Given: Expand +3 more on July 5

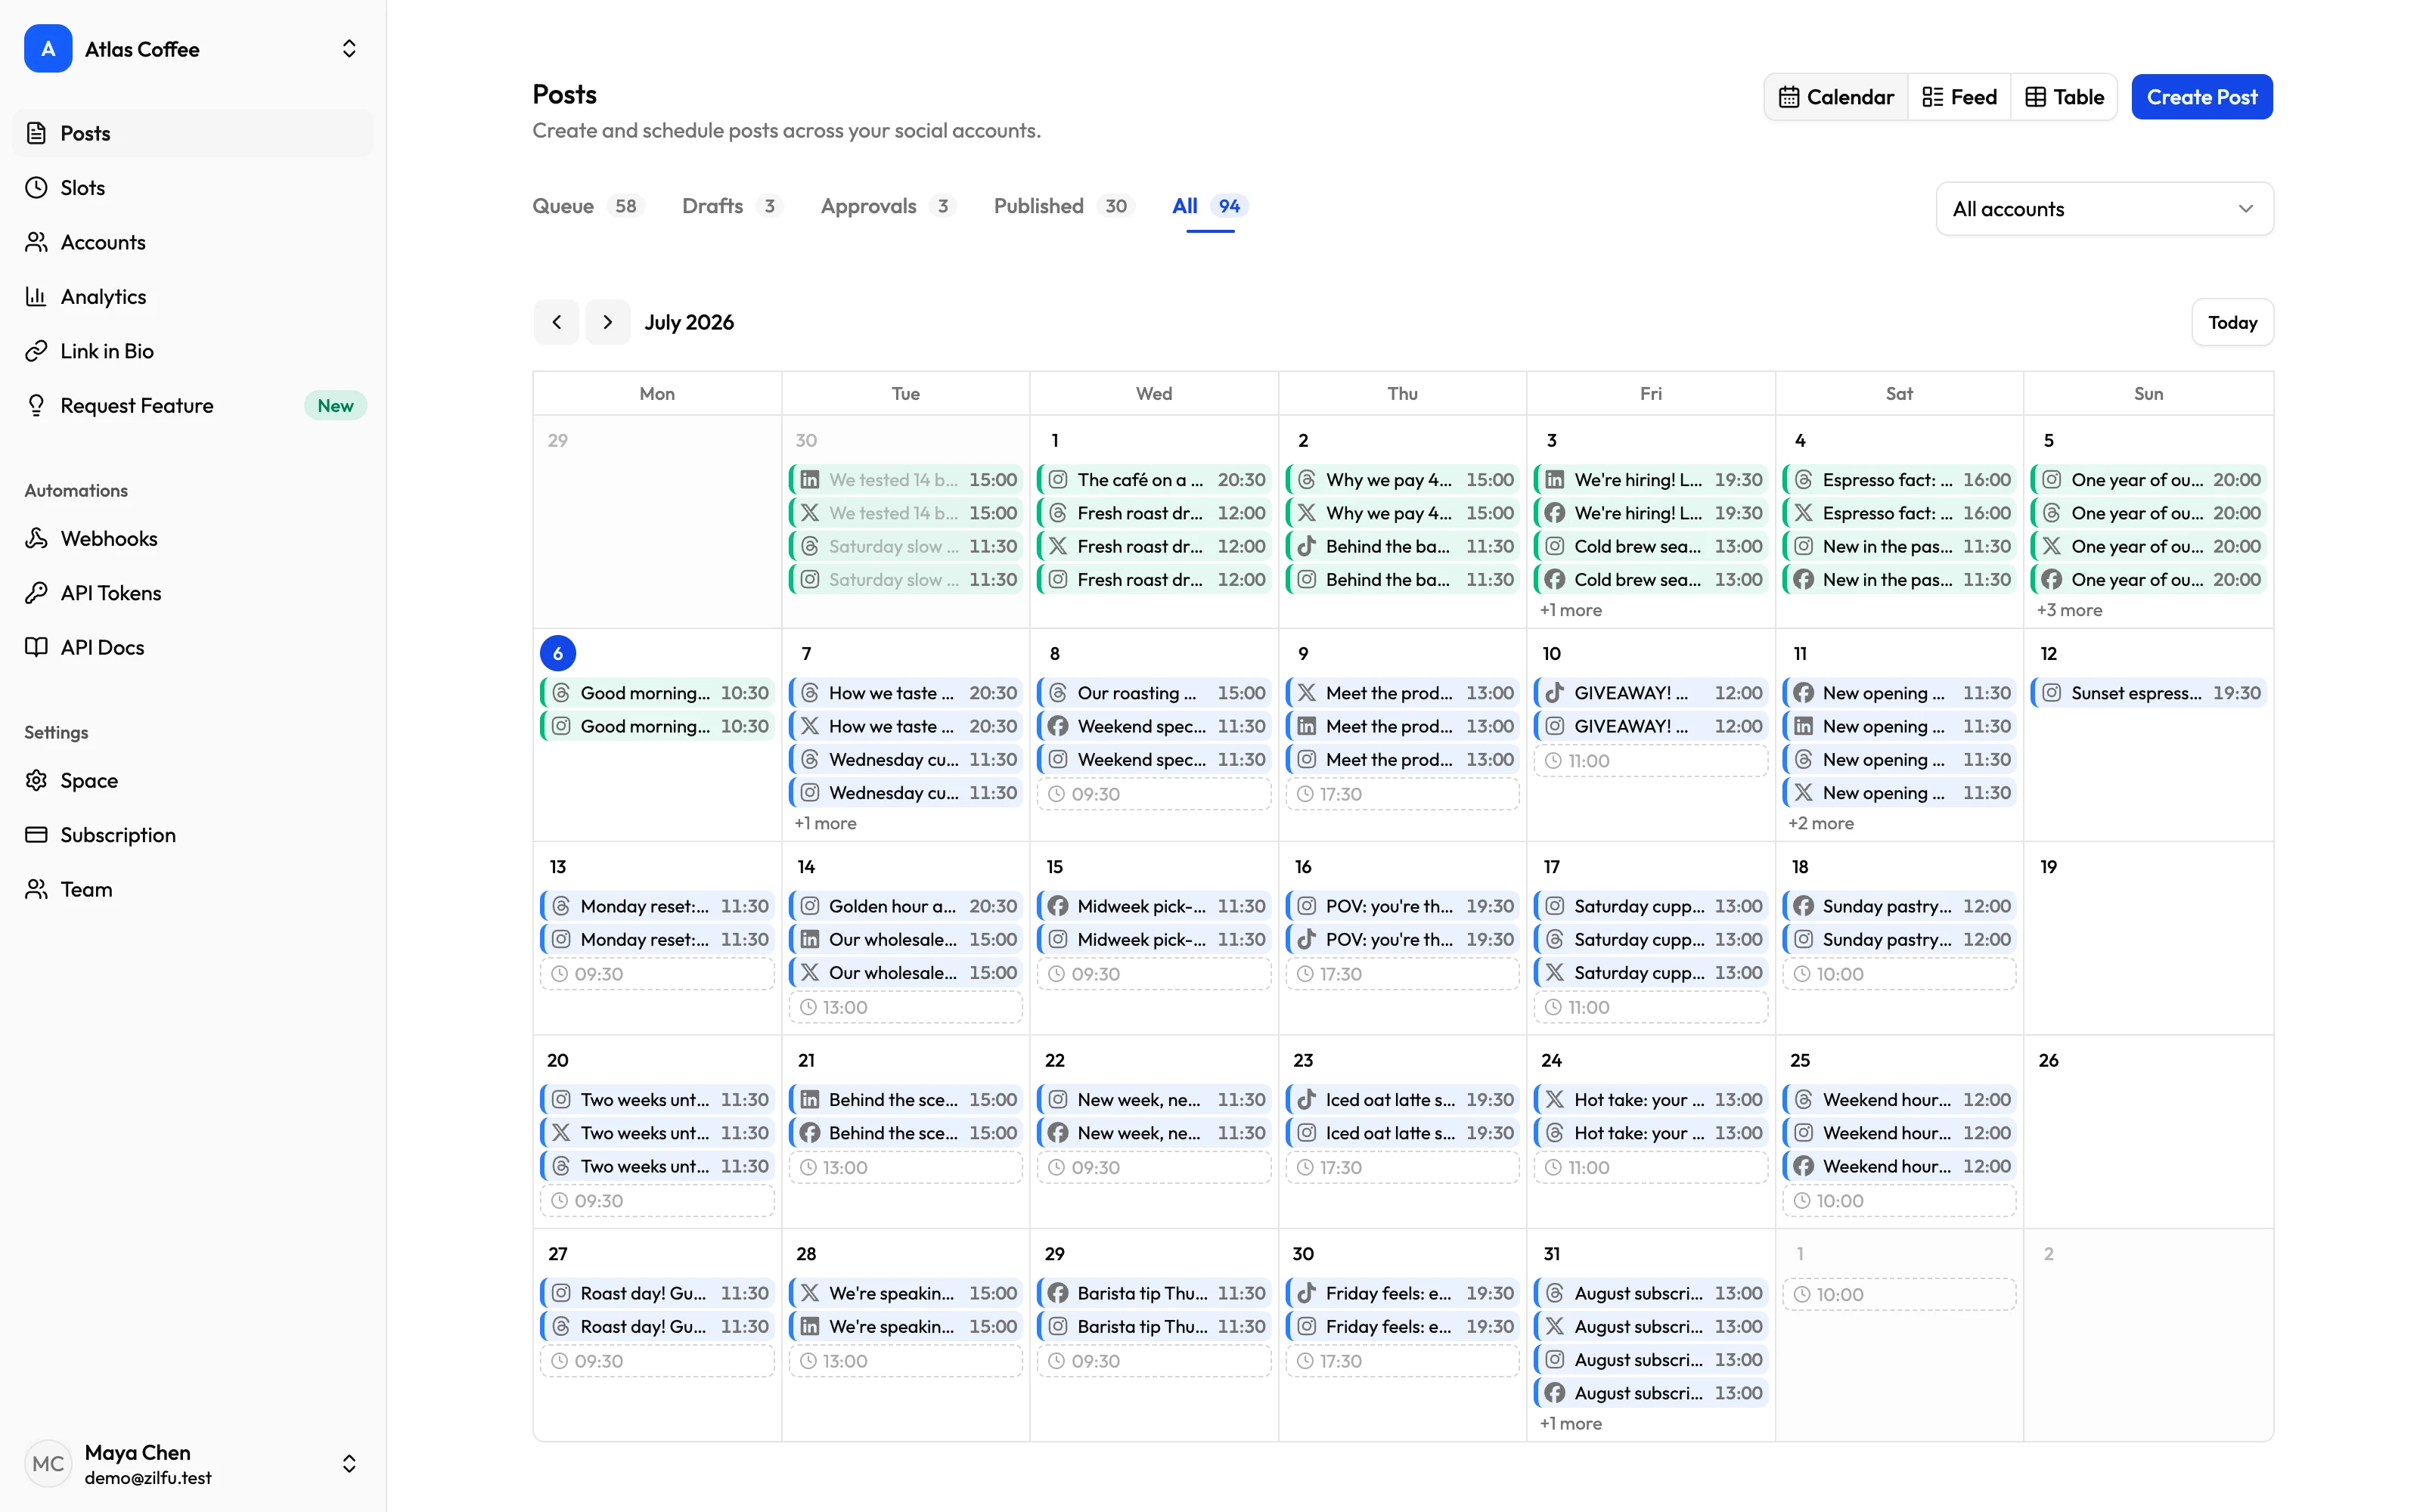Looking at the screenshot, I should tap(2069, 610).
